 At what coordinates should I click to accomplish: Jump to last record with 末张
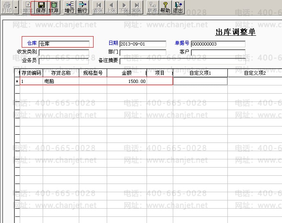pyautogui.click(x=137, y=7)
